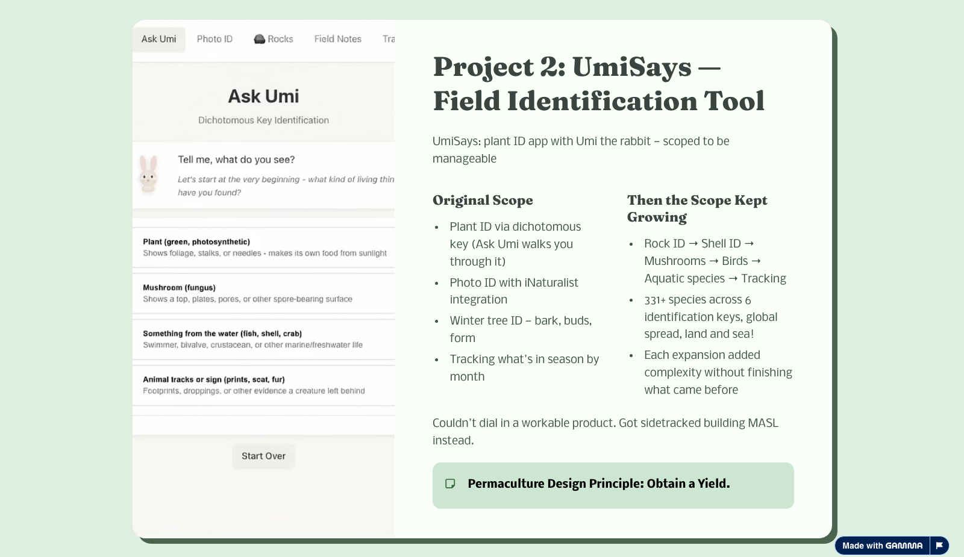Select 'Something from the water' option
Image resolution: width=964 pixels, height=557 pixels.
264,339
